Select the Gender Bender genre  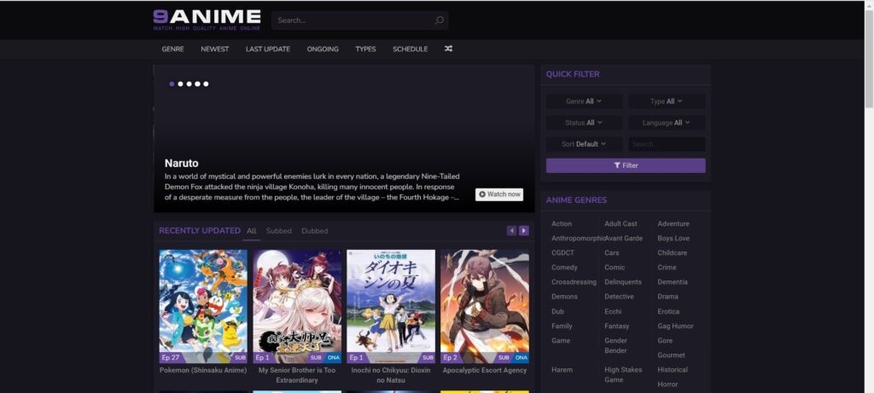click(x=615, y=345)
